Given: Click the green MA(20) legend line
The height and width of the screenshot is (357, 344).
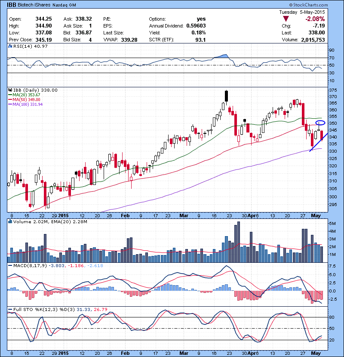Looking at the screenshot, I should [x=10, y=95].
